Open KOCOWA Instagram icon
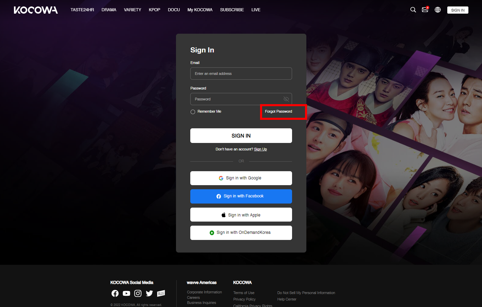This screenshot has width=482, height=307. (138, 293)
